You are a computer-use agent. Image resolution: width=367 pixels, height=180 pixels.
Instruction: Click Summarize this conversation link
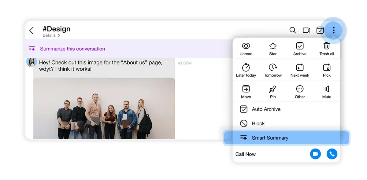[72, 49]
